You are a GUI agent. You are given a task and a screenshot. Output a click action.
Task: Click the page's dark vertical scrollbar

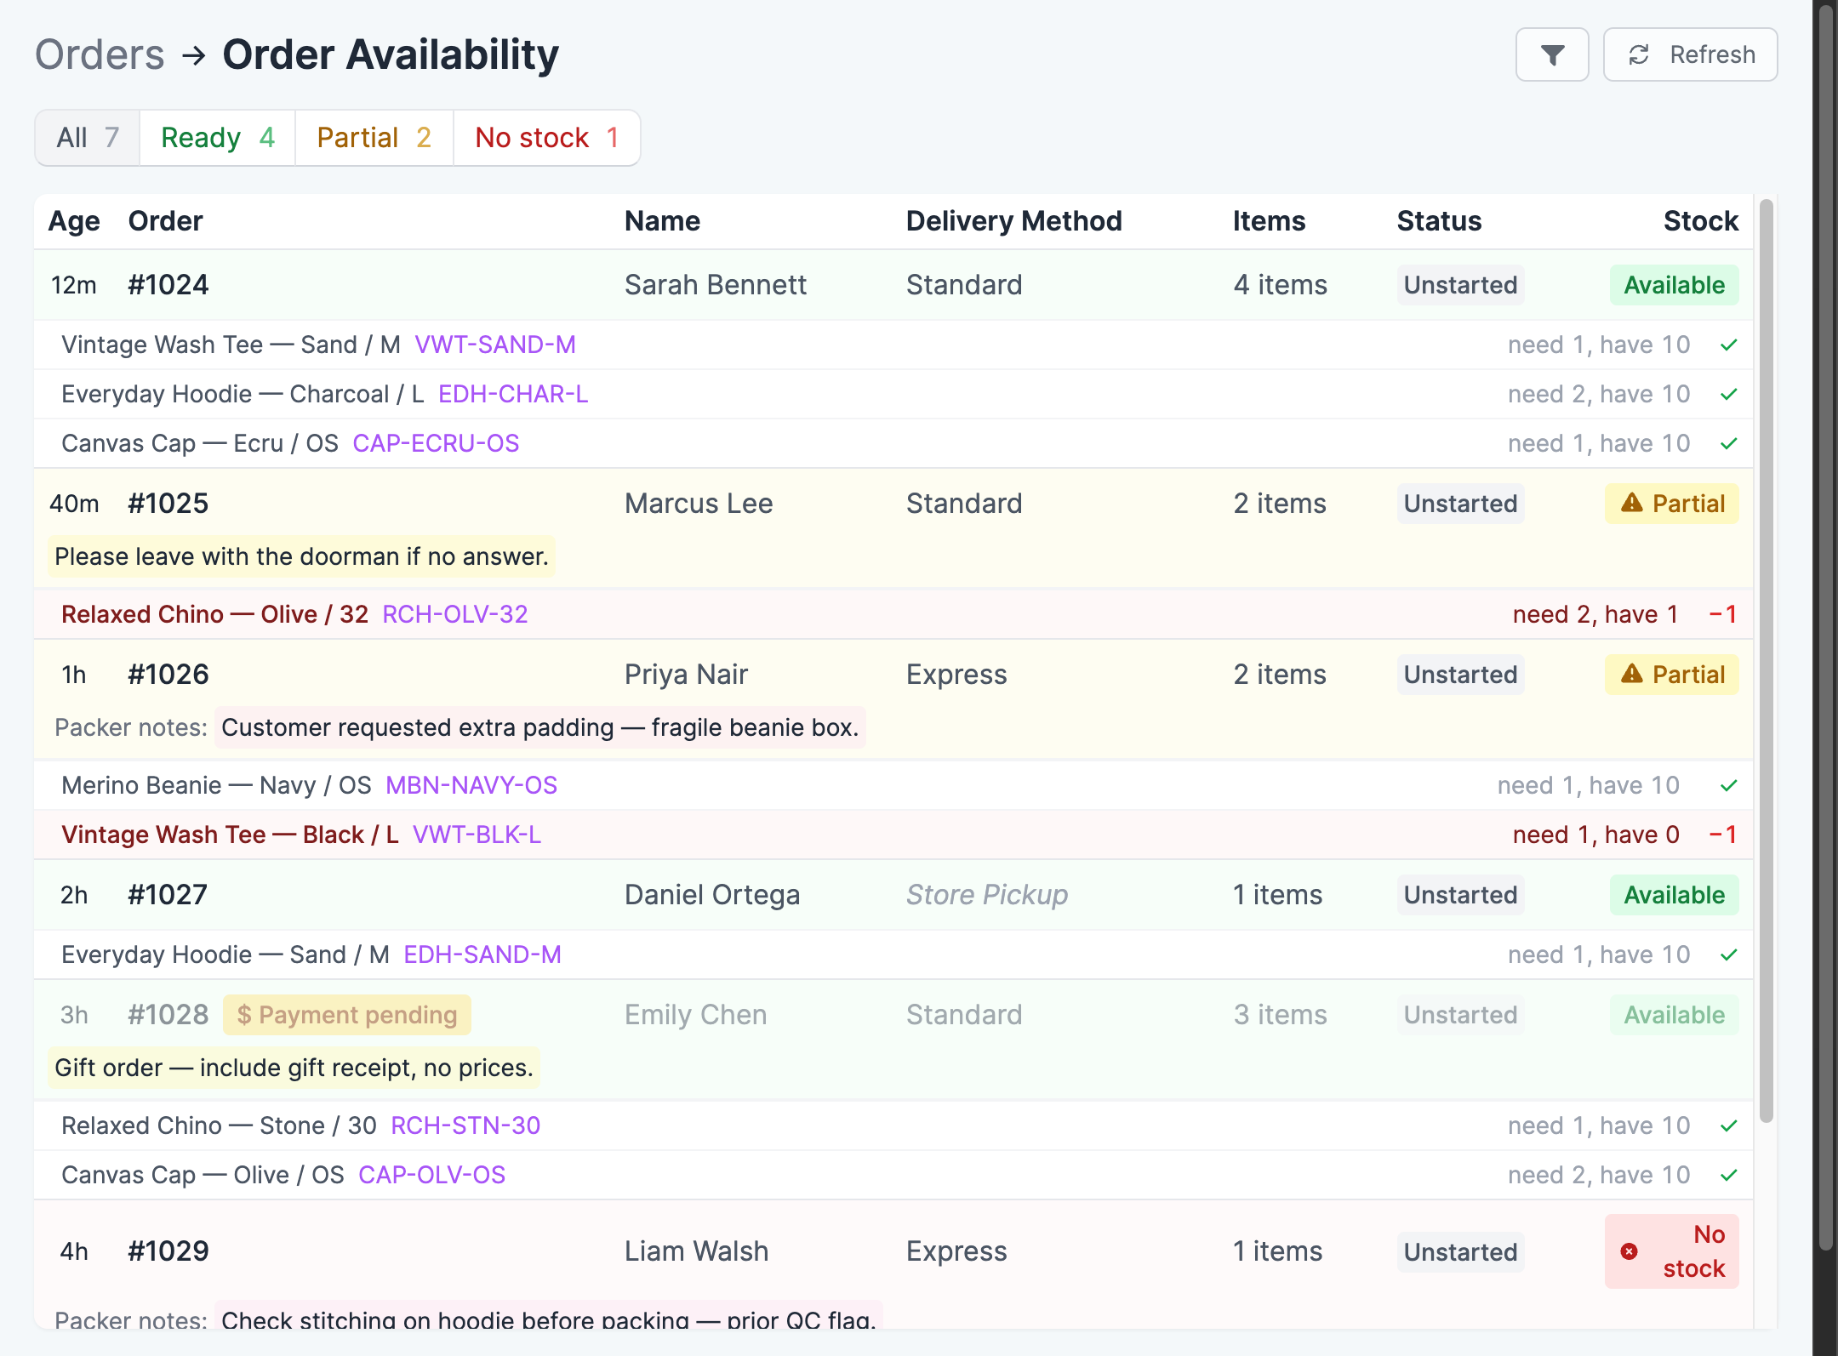tap(1825, 630)
